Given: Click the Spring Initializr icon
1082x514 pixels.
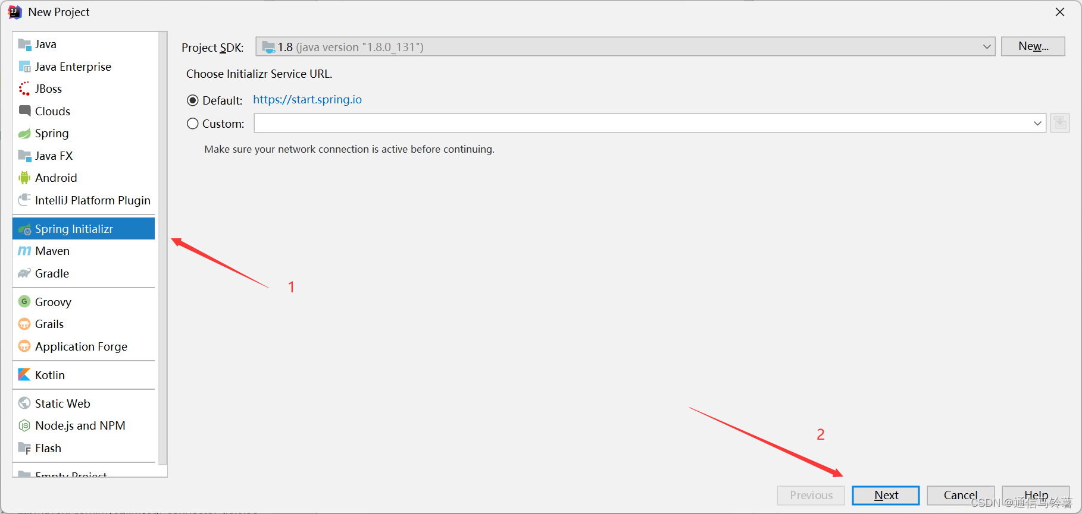Looking at the screenshot, I should pyautogui.click(x=24, y=229).
